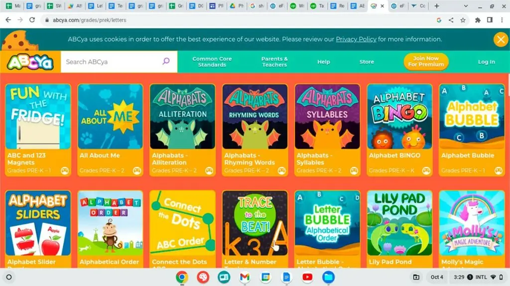Open Alphabet Sliders game thumbnail

38,223
